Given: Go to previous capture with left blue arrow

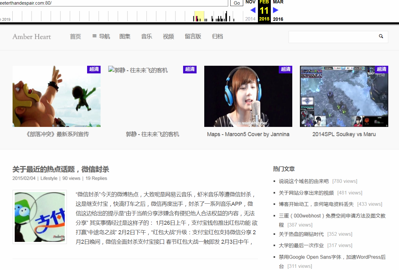Looking at the screenshot, I should click(253, 10).
